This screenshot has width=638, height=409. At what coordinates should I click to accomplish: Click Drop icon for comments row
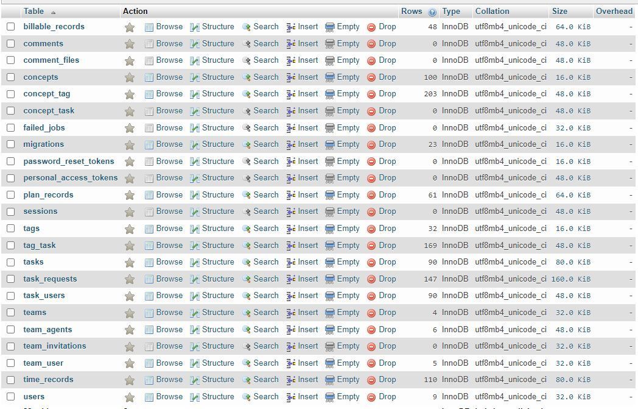(371, 44)
